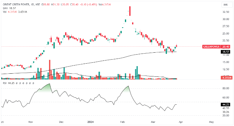Click the Feb label on time axis

point(122,122)
